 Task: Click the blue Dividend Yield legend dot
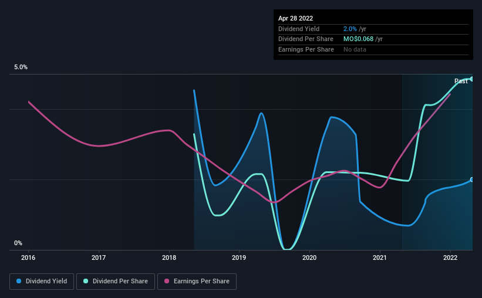coord(19,281)
